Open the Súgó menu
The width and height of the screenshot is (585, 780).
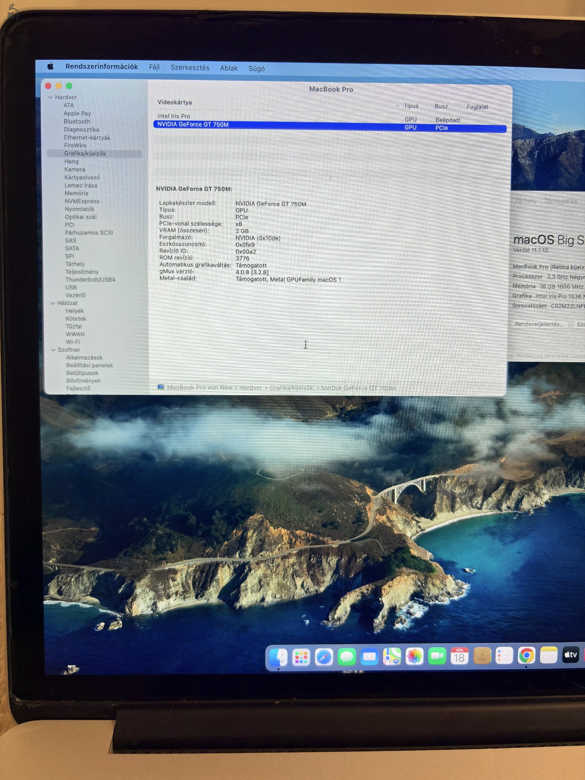[256, 68]
